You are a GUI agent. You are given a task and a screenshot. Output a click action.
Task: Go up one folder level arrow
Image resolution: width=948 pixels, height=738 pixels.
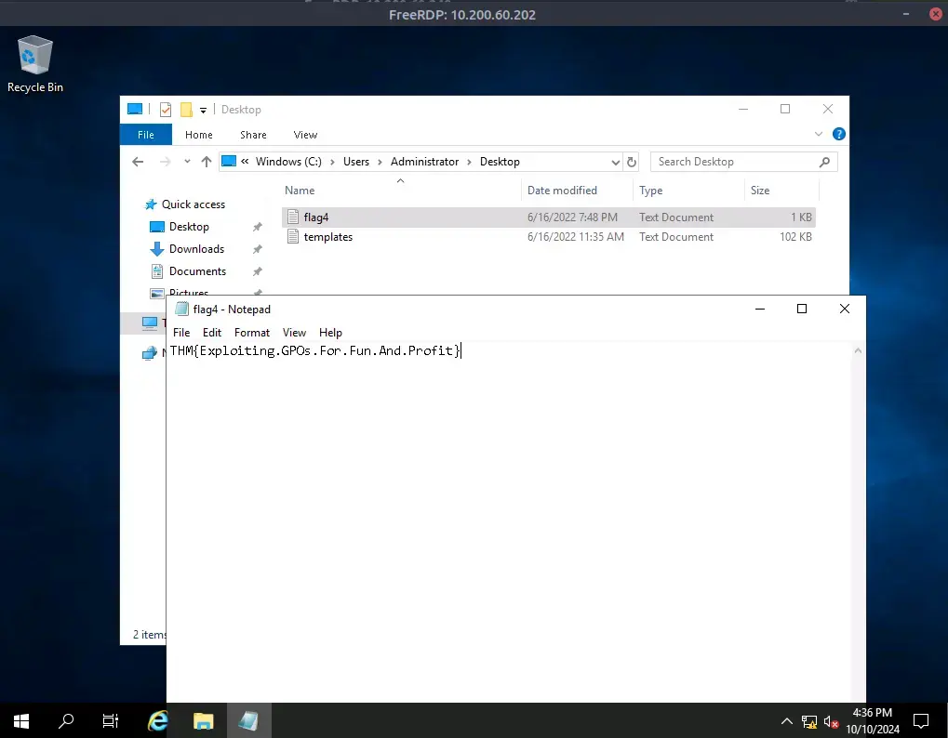[x=207, y=162]
